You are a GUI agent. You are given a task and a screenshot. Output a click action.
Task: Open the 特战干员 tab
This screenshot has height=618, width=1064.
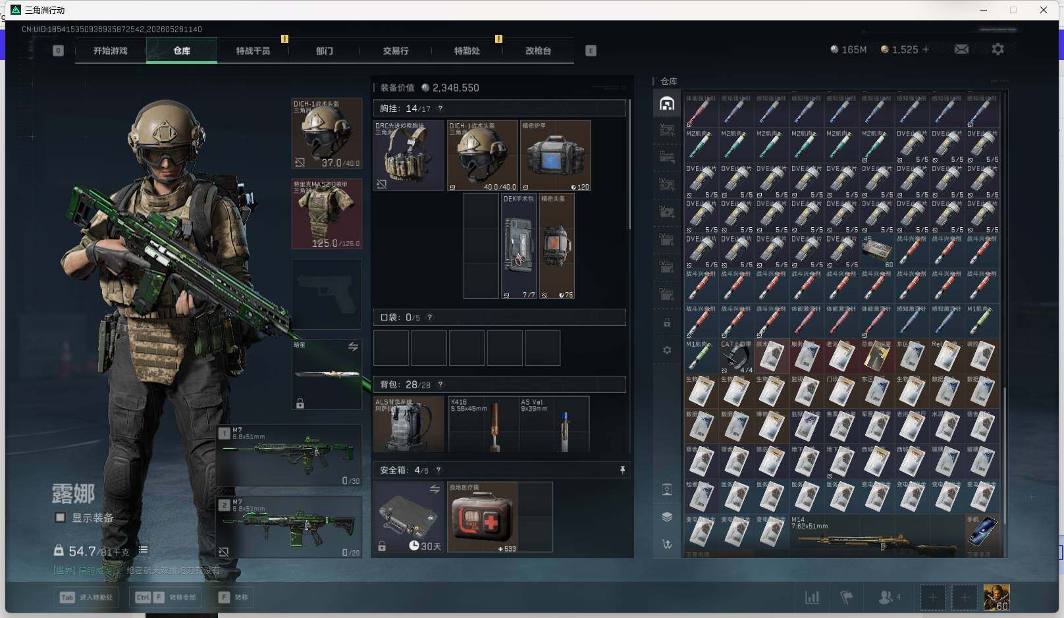click(x=253, y=51)
